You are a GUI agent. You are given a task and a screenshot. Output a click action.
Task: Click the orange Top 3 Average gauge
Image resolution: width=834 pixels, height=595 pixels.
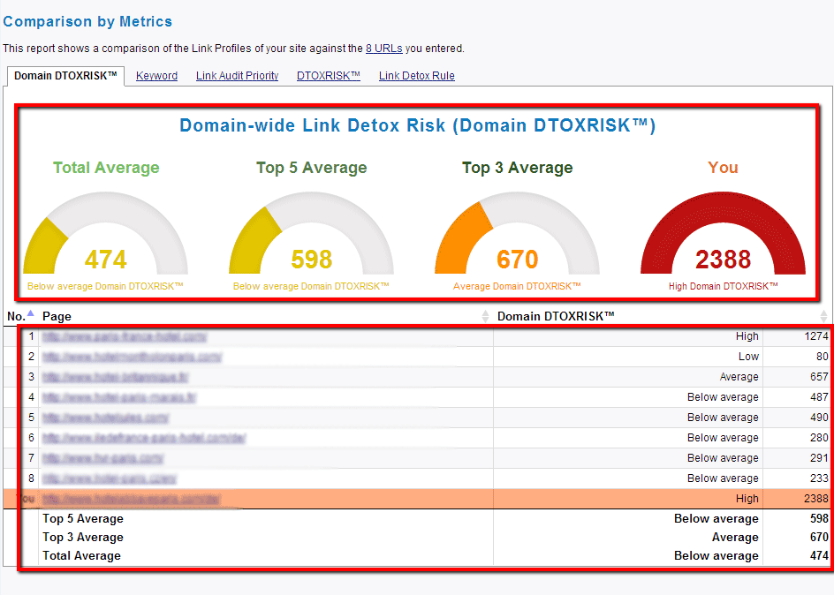click(517, 234)
